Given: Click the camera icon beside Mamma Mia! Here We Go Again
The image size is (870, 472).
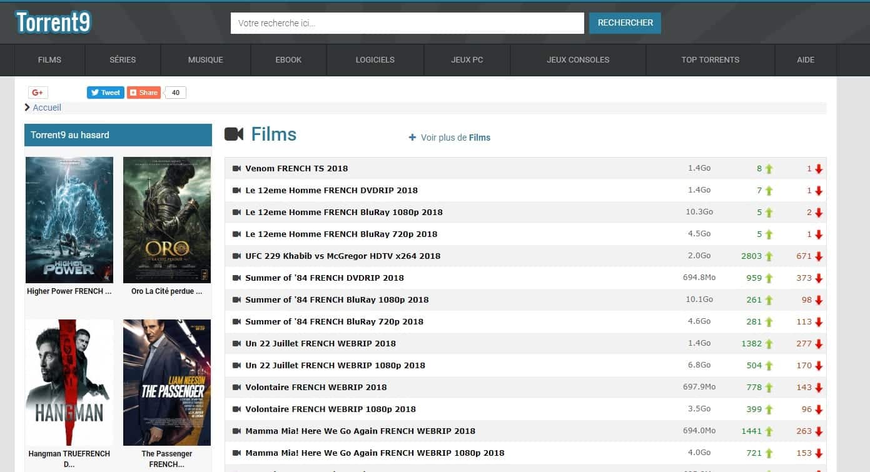Looking at the screenshot, I should (236, 430).
